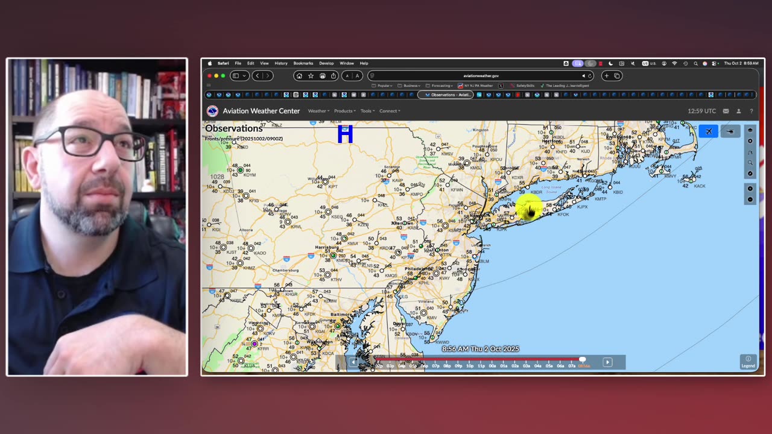Show the tab overview button
Viewport: 772px width, 434px height.
(617, 76)
